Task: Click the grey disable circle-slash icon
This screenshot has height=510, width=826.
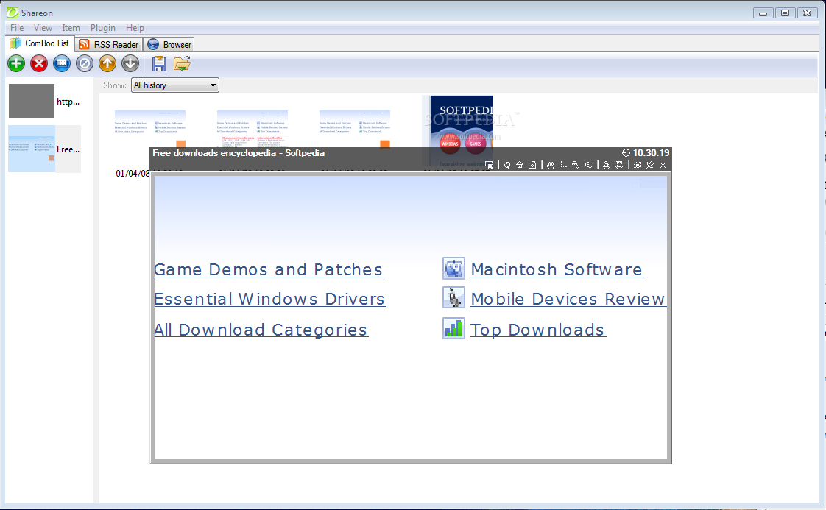Action: (x=84, y=64)
